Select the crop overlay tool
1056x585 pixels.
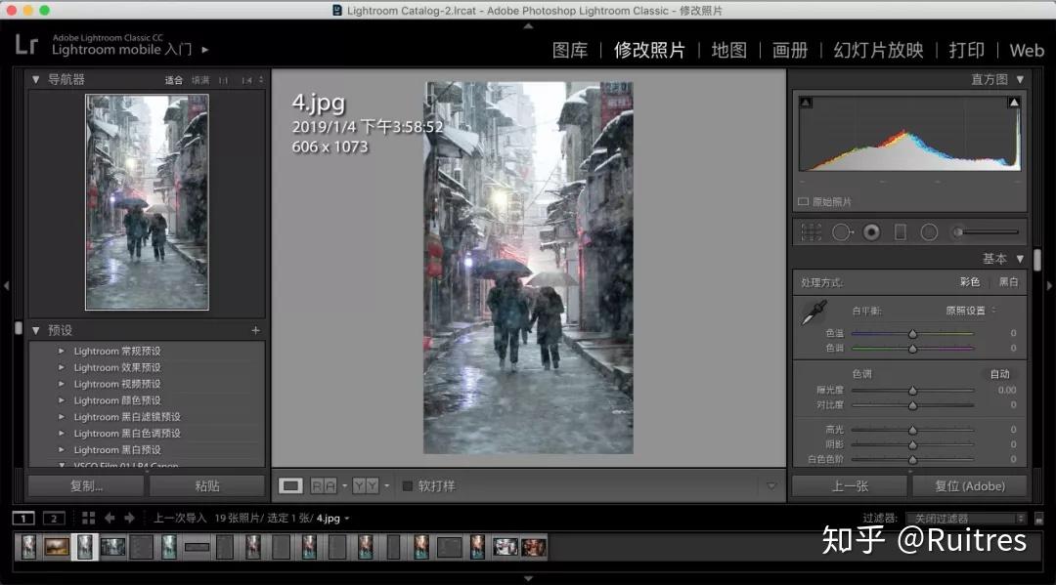coord(811,231)
